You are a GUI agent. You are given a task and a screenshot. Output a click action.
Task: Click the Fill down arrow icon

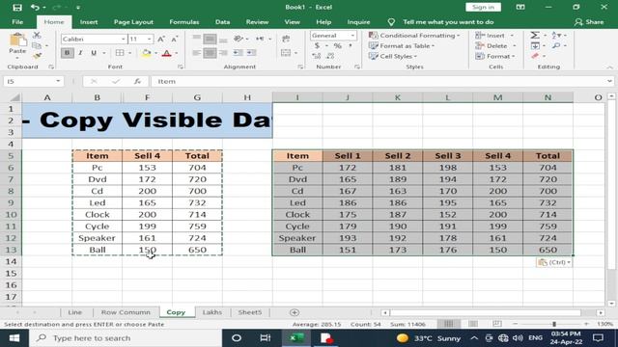coord(535,45)
